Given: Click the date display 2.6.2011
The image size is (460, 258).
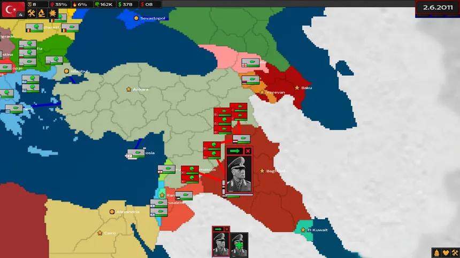Looking at the screenshot, I should 438,7.
